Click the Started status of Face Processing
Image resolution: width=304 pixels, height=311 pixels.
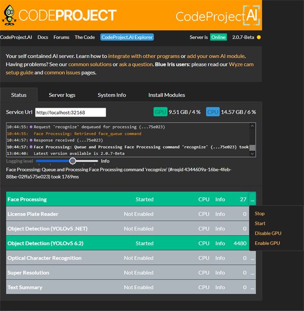click(x=144, y=200)
